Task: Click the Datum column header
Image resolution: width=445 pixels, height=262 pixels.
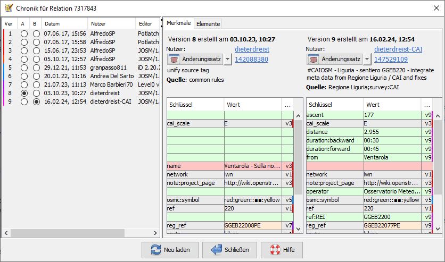Action: (64, 24)
